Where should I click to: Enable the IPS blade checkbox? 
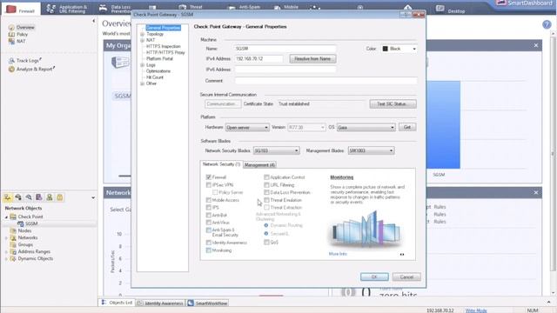point(209,208)
